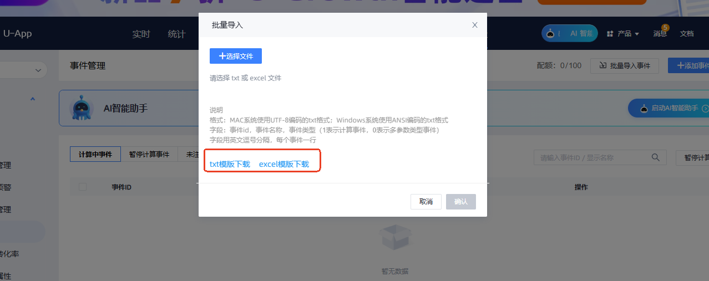Click the U-App logo text
Image resolution: width=709 pixels, height=281 pixels.
point(17,33)
